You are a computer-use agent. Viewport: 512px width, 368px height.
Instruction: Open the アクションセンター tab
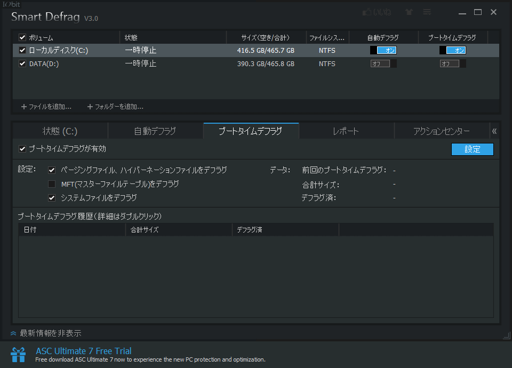(x=442, y=131)
